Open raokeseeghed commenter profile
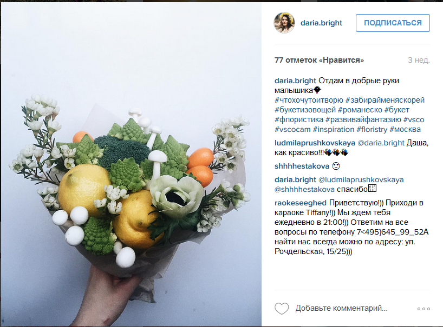This screenshot has height=327, width=443. click(x=301, y=203)
